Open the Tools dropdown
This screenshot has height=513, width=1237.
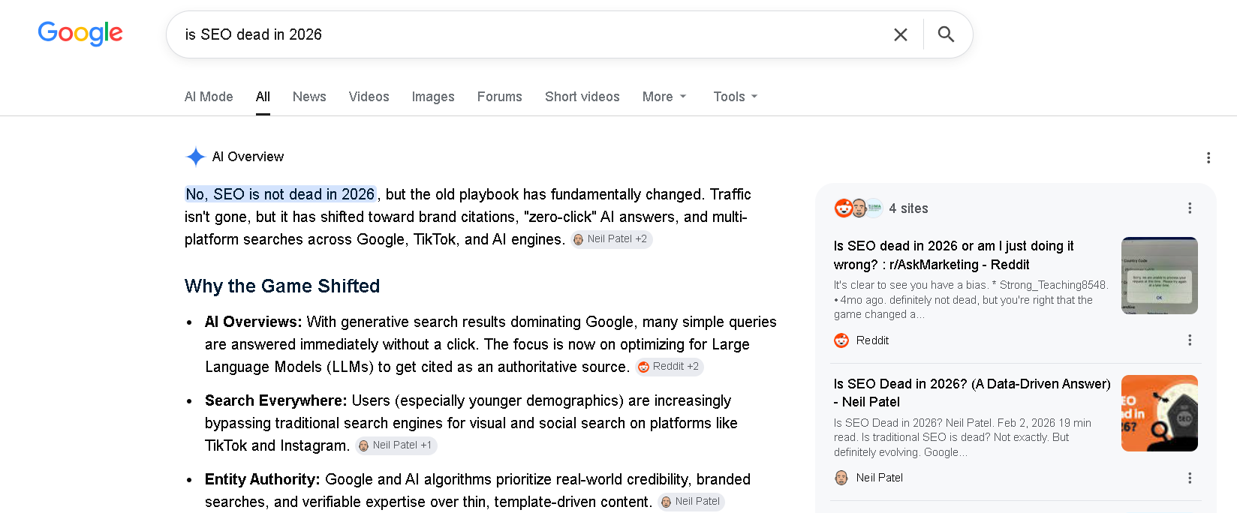tap(736, 97)
